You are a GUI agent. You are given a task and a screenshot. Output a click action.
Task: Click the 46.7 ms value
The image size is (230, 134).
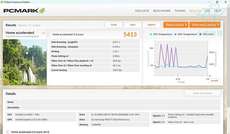coord(116,65)
